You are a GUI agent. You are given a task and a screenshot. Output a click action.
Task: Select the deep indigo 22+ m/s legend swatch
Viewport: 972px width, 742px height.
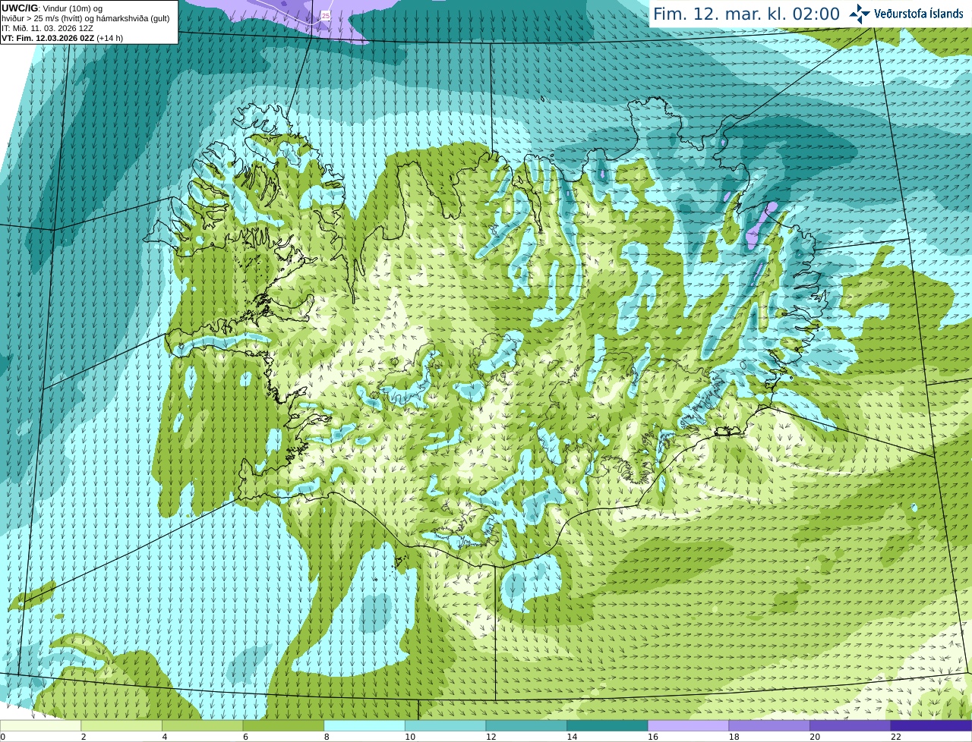pos(932,725)
